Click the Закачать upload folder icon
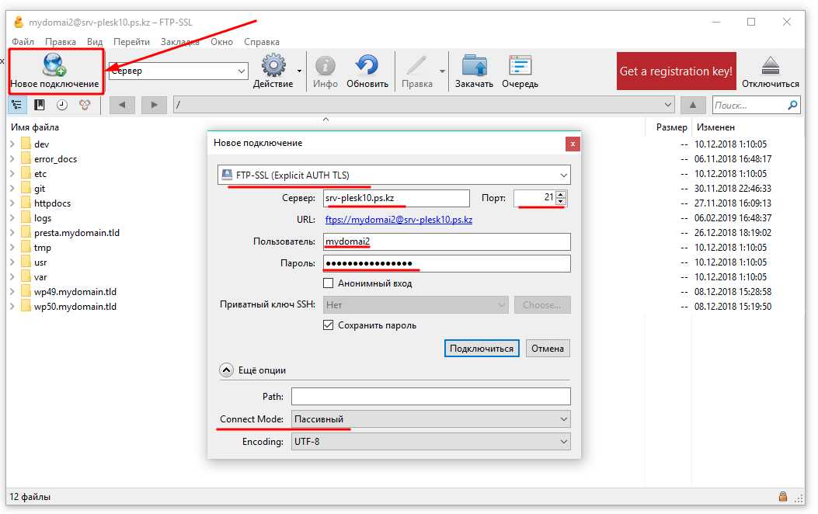Viewport: 818px width, 514px height. coord(474,66)
